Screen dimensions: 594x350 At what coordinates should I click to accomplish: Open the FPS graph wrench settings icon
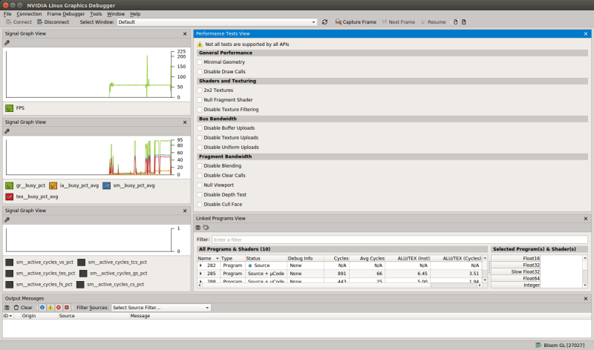click(7, 43)
